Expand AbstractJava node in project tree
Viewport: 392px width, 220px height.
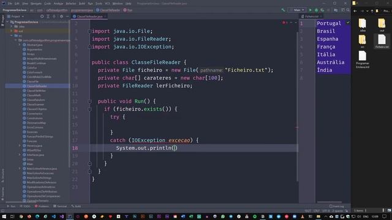(20, 45)
